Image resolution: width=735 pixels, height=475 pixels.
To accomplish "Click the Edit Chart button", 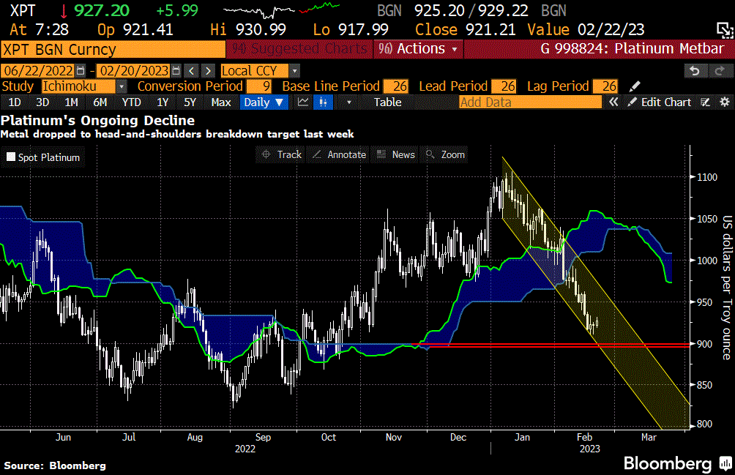I will pyautogui.click(x=660, y=102).
